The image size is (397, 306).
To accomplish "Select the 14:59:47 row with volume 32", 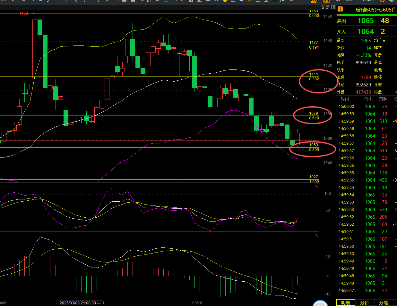I will [x=367, y=291].
